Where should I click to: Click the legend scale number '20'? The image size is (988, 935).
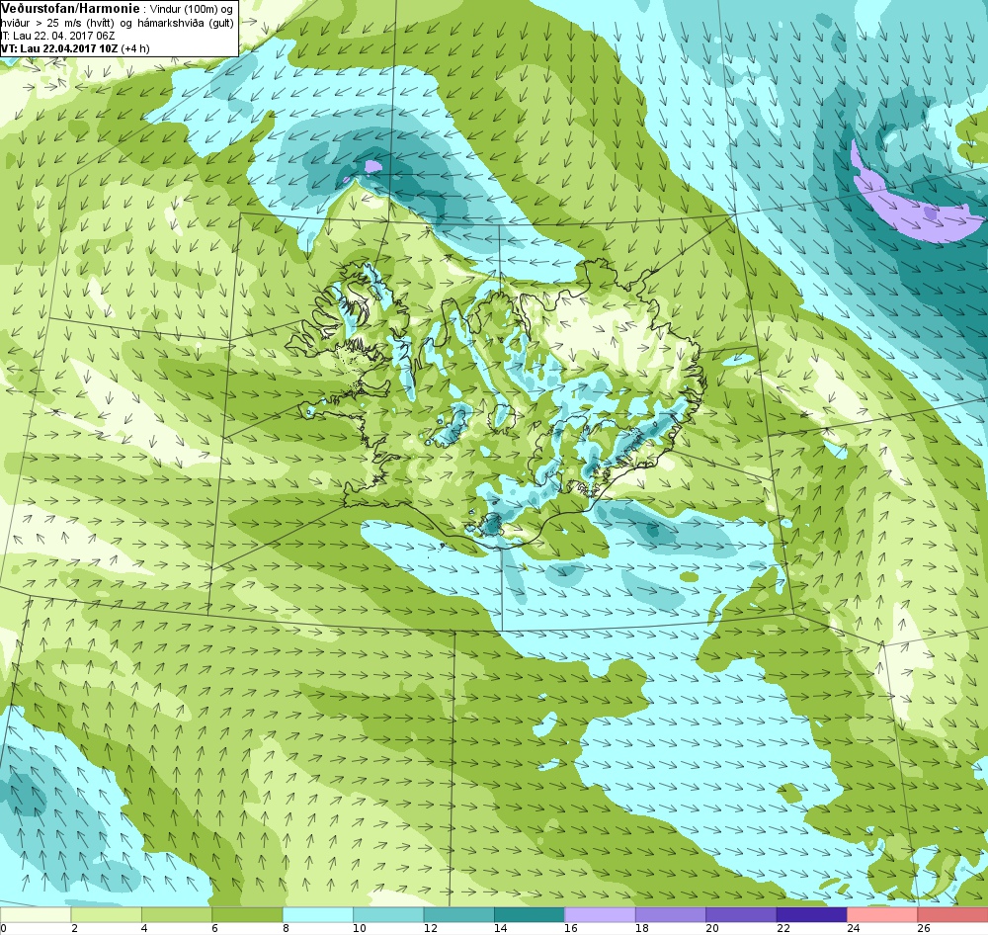712,928
